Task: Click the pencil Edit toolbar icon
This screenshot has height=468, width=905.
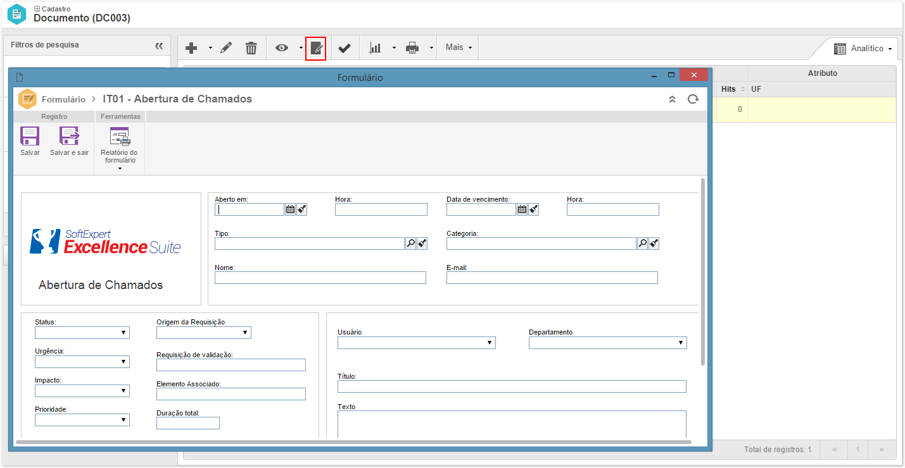Action: [226, 48]
